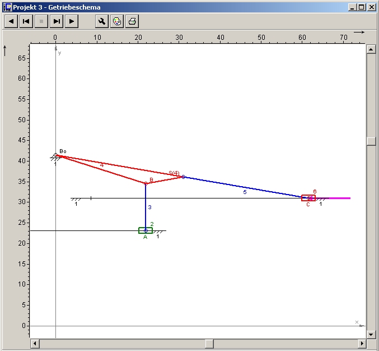Click the label '3' on vertical link
Screen dimensions: 379x351
point(149,207)
